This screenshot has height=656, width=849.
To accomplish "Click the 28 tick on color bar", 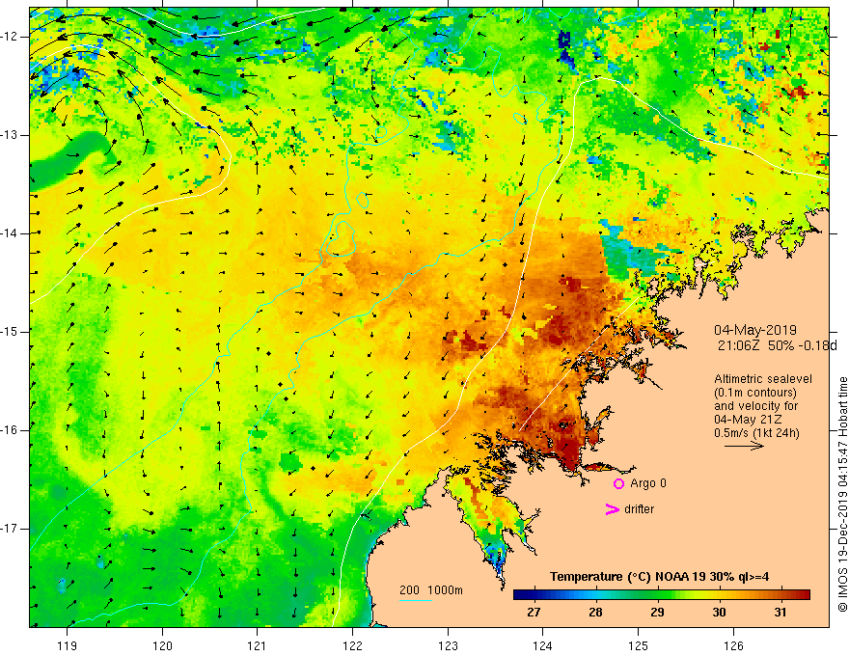I will click(x=595, y=613).
